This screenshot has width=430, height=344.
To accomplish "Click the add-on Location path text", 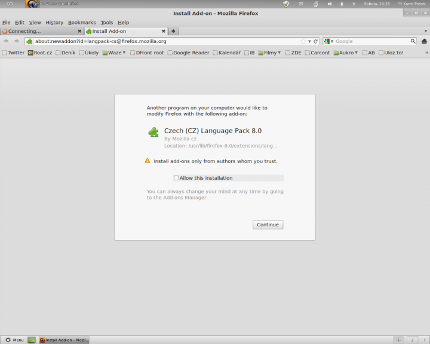I will tap(221, 146).
